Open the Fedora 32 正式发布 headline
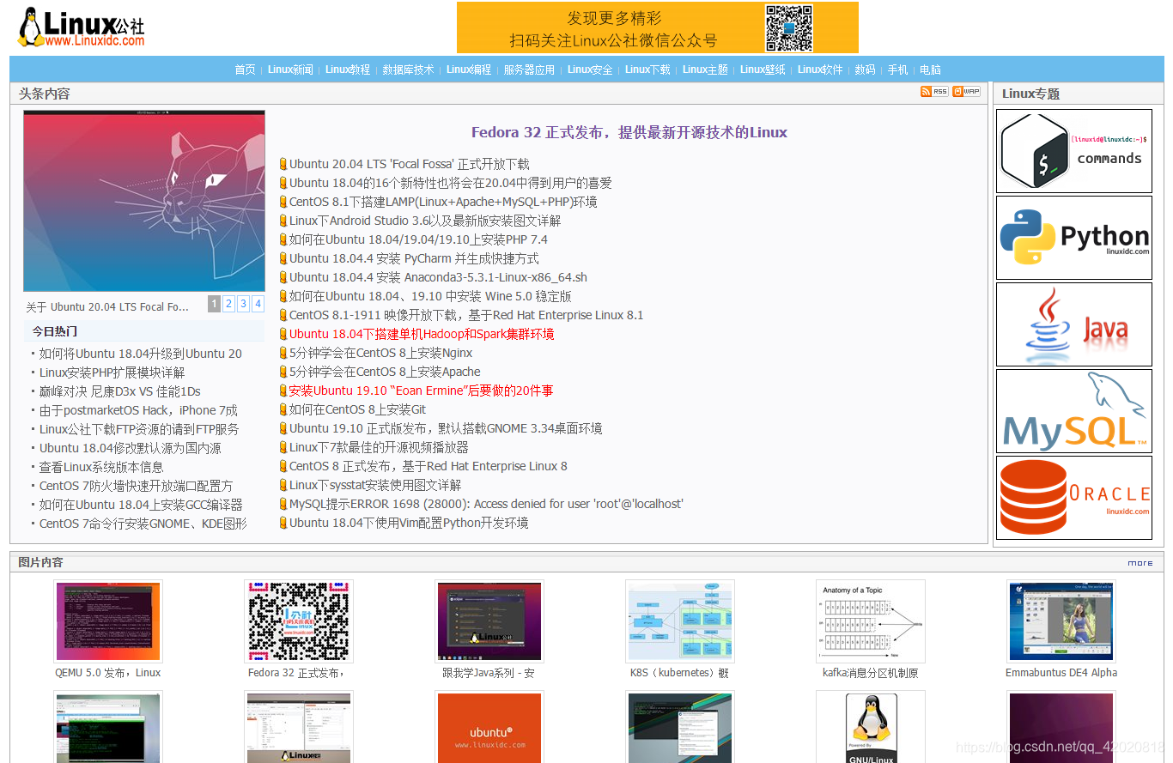This screenshot has height=763, width=1173. click(629, 132)
